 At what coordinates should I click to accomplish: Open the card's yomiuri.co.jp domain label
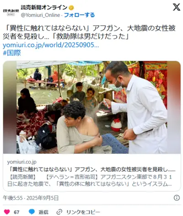22,162
